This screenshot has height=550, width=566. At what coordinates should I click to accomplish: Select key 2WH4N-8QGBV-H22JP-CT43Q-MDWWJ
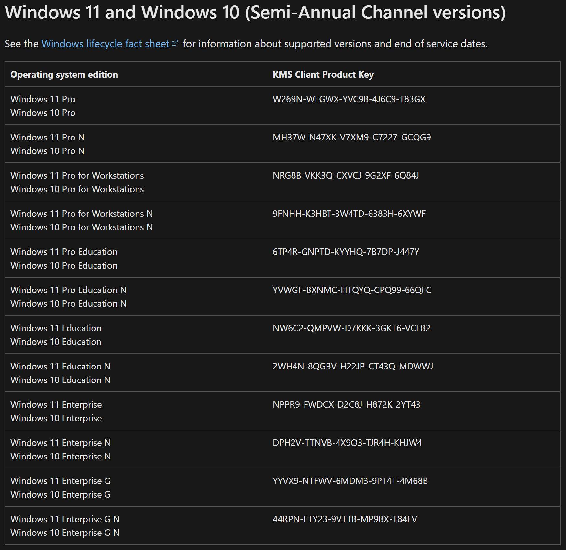pos(353,366)
